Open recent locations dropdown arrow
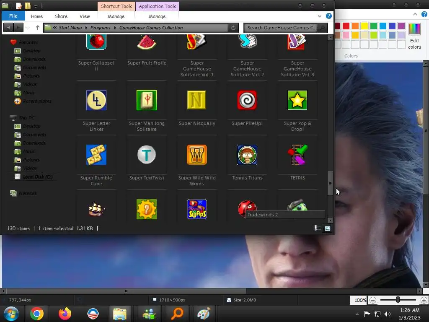This screenshot has width=429, height=322. point(28,28)
